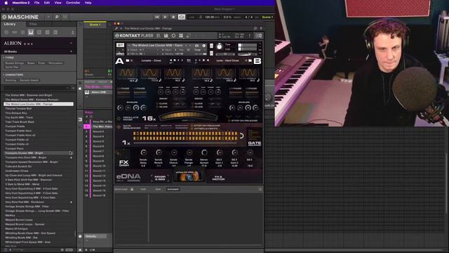Click the skip-to-start transport button
Screen dimensions: 449x253
(157, 17)
